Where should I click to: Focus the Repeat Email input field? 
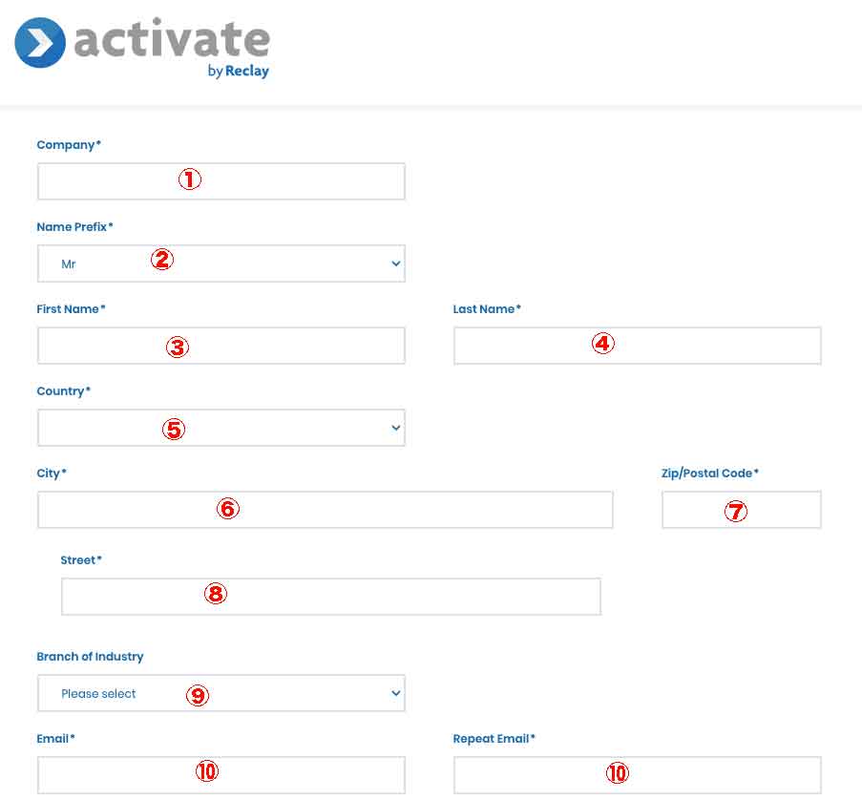[637, 775]
